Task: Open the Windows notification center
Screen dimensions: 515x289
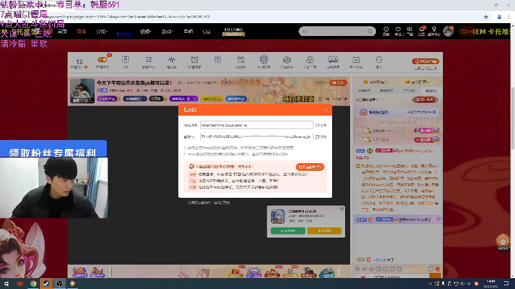Action: 506,284
